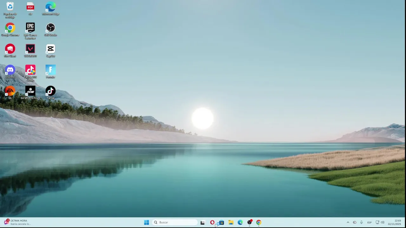Image resolution: width=406 pixels, height=228 pixels.
Task: Select the TikTok desktop shortcut
Action: coord(50,93)
